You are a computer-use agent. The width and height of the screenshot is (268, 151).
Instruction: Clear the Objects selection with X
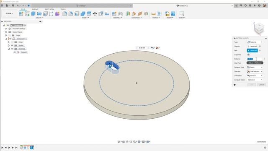(x=260, y=47)
